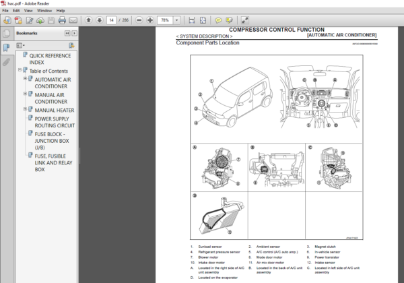Open the page thumbnails panel icon
404x283 pixels.
point(7,33)
